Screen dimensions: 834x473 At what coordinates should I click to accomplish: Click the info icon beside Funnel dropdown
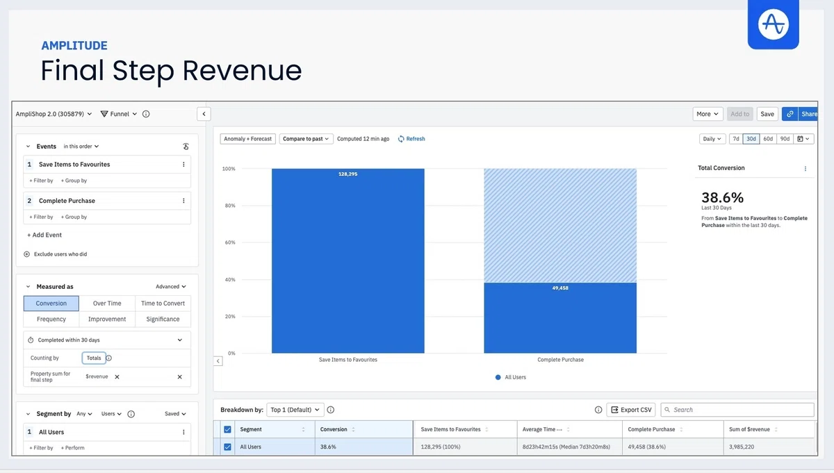tap(146, 114)
